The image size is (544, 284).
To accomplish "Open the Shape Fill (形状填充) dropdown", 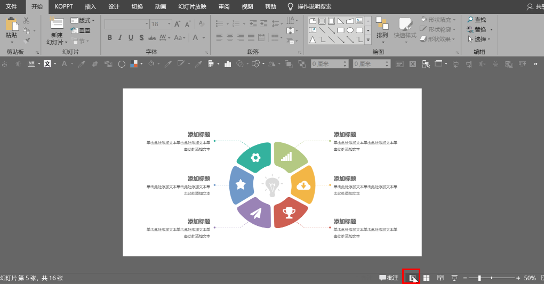I will point(438,20).
